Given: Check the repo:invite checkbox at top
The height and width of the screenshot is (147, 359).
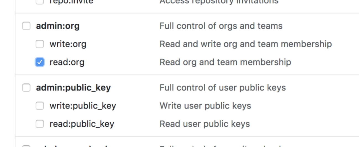Looking at the screenshot, I should (40, 2).
